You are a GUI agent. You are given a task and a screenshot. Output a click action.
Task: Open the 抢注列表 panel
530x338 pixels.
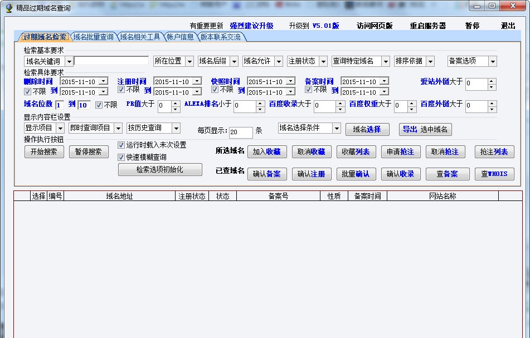[x=494, y=151]
